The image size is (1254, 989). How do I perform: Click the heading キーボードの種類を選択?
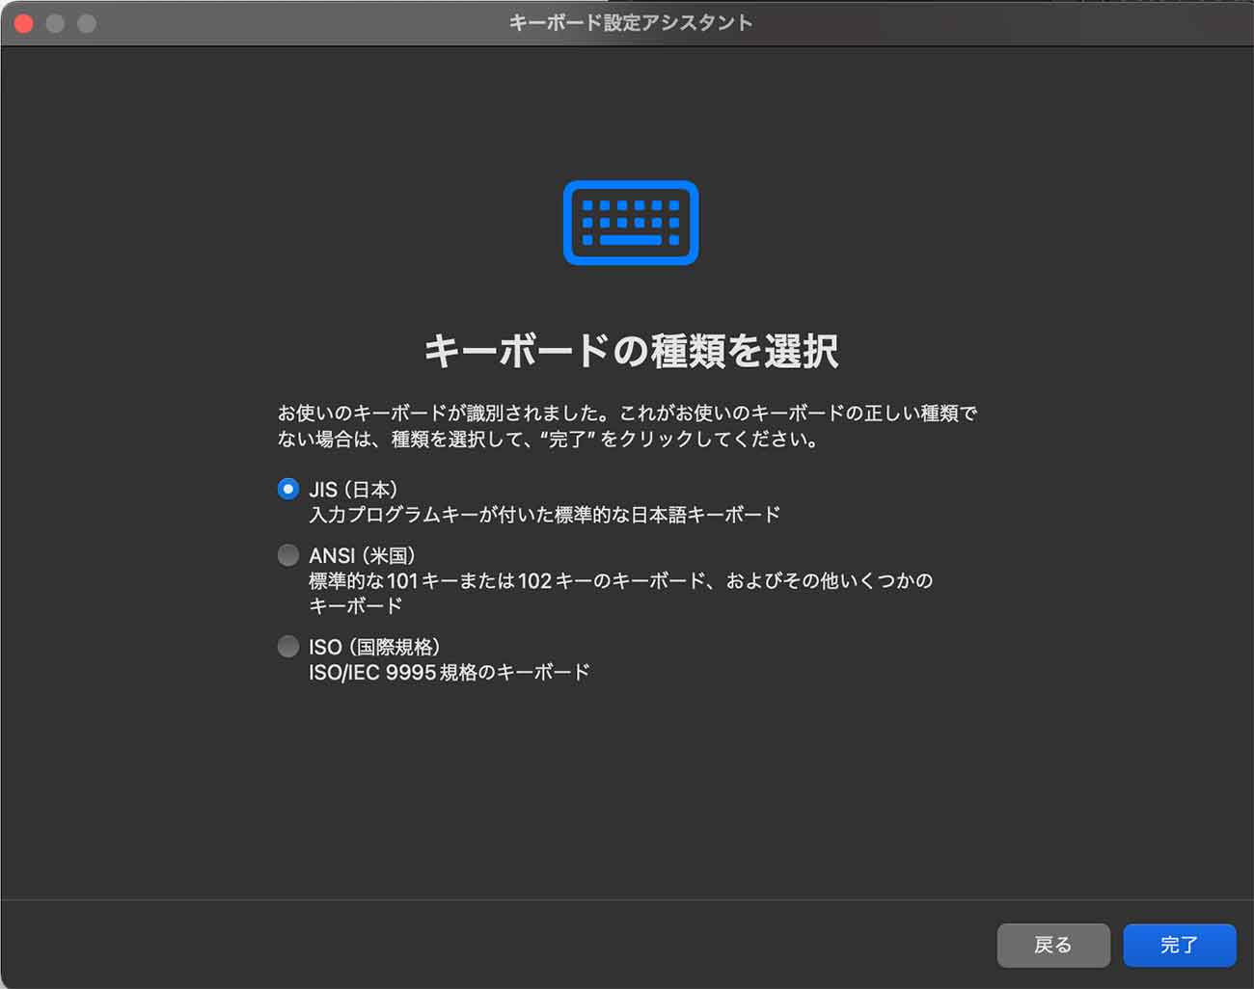click(x=631, y=351)
